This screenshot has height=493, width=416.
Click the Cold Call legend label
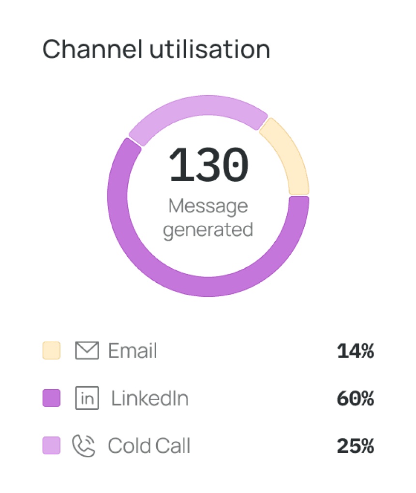(x=149, y=446)
